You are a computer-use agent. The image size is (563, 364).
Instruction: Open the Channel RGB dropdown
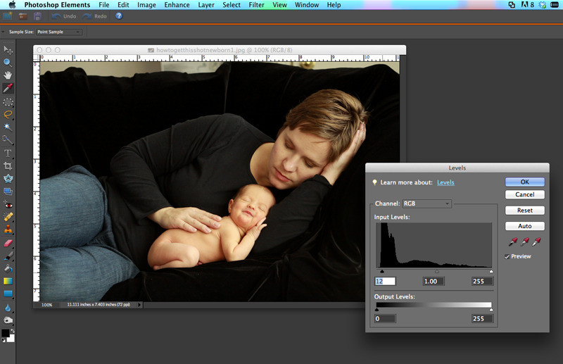pyautogui.click(x=426, y=203)
